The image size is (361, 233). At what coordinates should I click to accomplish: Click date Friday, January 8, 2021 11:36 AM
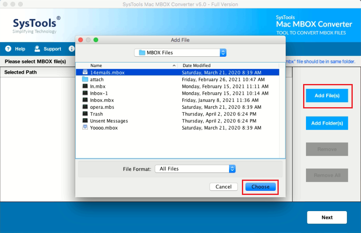tap(220, 100)
